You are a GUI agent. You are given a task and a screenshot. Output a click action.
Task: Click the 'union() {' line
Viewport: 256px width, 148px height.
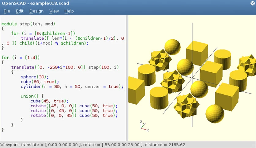point(32,96)
